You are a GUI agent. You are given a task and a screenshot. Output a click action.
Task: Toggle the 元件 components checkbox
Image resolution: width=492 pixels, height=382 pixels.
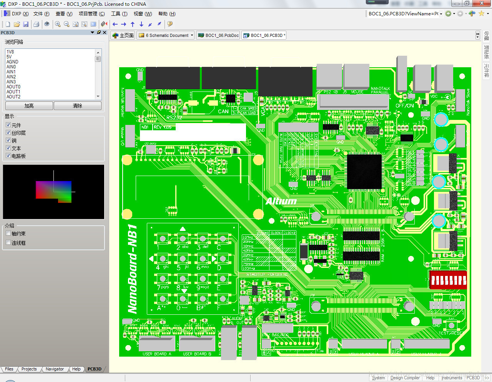8,125
